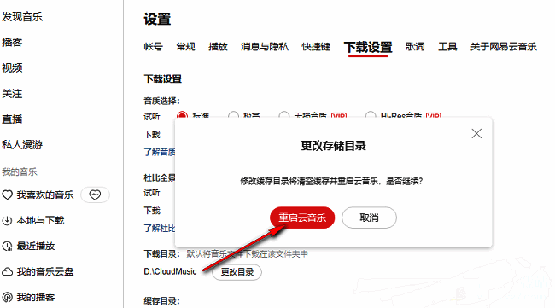Click the D:\CloudMusic path text
The width and height of the screenshot is (555, 308).
(x=170, y=271)
